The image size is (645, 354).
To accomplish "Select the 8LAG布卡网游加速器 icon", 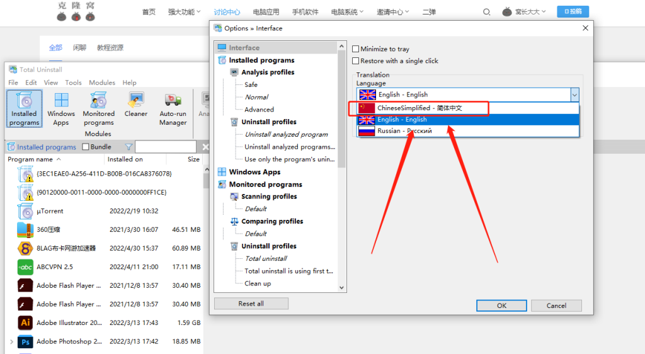I will coord(25,248).
